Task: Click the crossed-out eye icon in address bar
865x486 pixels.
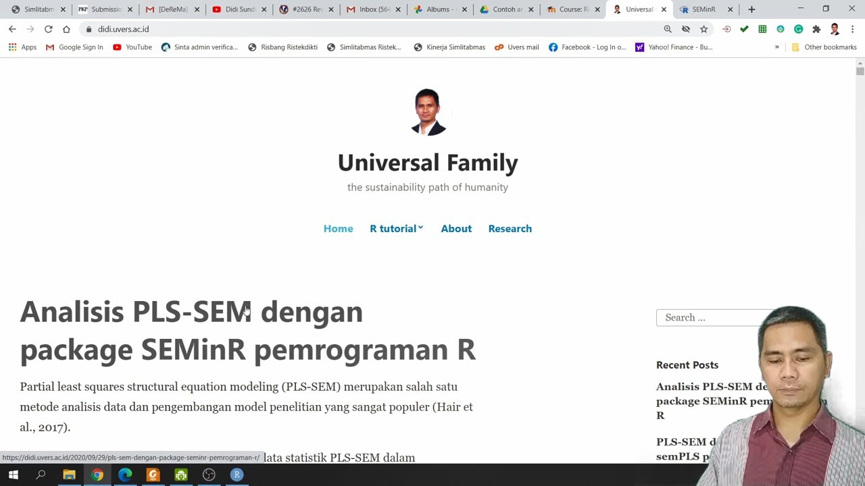Action: click(x=686, y=29)
